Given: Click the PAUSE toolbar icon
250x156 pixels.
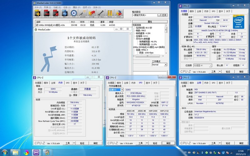Looking at the screenshot, I should pos(110,14).
